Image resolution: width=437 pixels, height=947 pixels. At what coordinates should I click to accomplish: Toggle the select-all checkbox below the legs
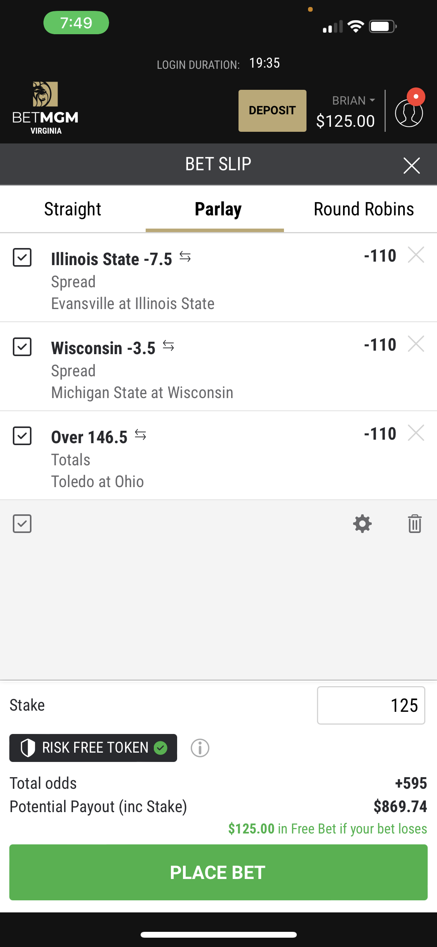point(22,524)
